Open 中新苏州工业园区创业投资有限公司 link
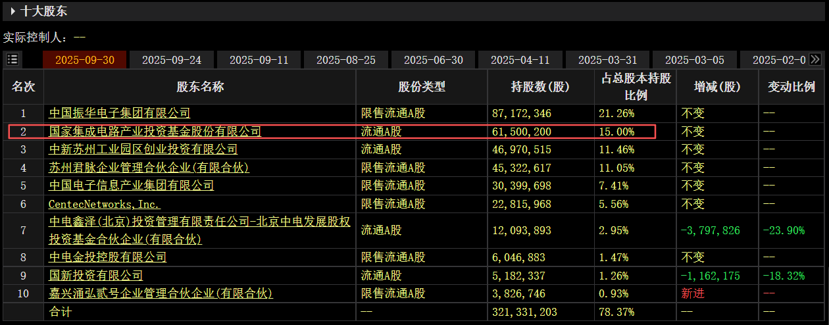 tap(143, 149)
